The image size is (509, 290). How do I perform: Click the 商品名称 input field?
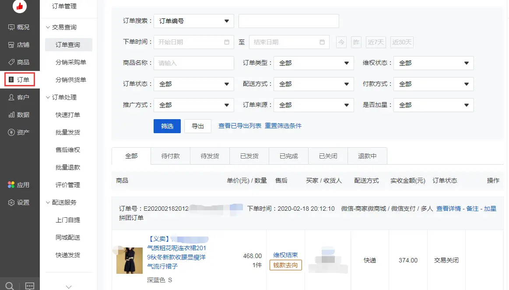193,63
